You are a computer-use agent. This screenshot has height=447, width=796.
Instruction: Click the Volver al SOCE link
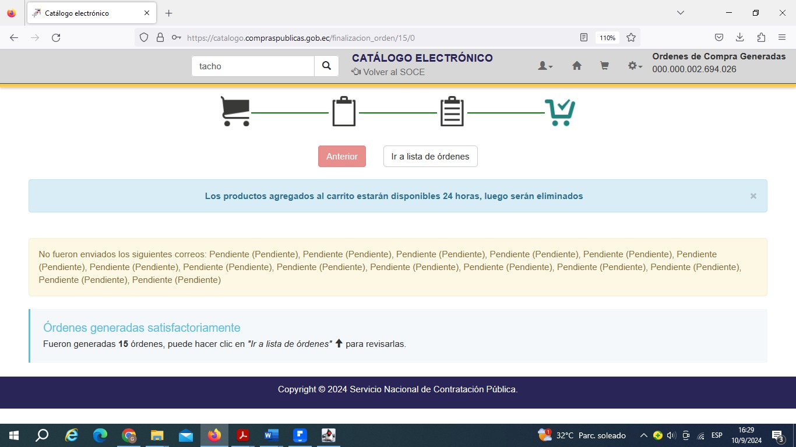(x=388, y=72)
